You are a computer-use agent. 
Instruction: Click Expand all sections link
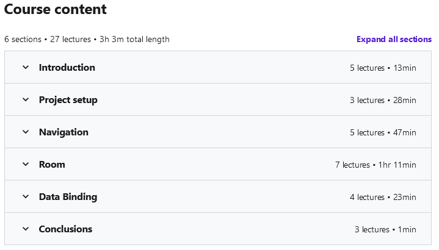click(394, 40)
